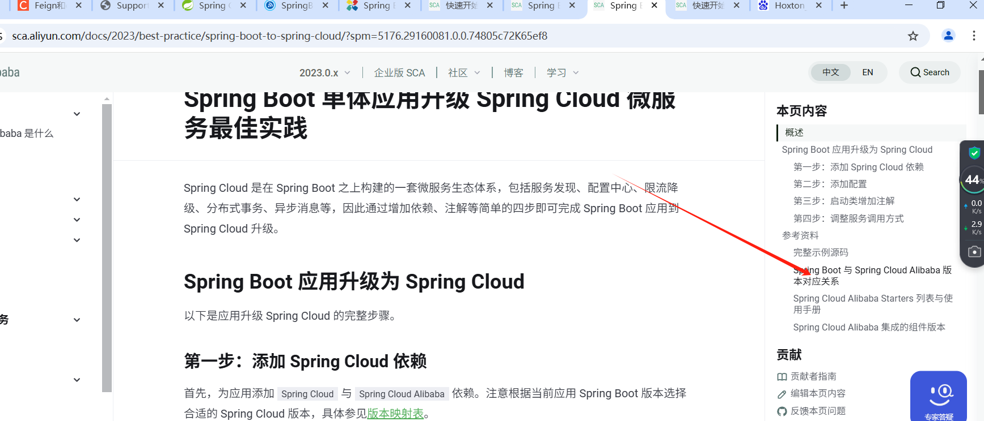Jump to 第二步:添加配置 section
This screenshot has width=984, height=421.
click(x=830, y=184)
